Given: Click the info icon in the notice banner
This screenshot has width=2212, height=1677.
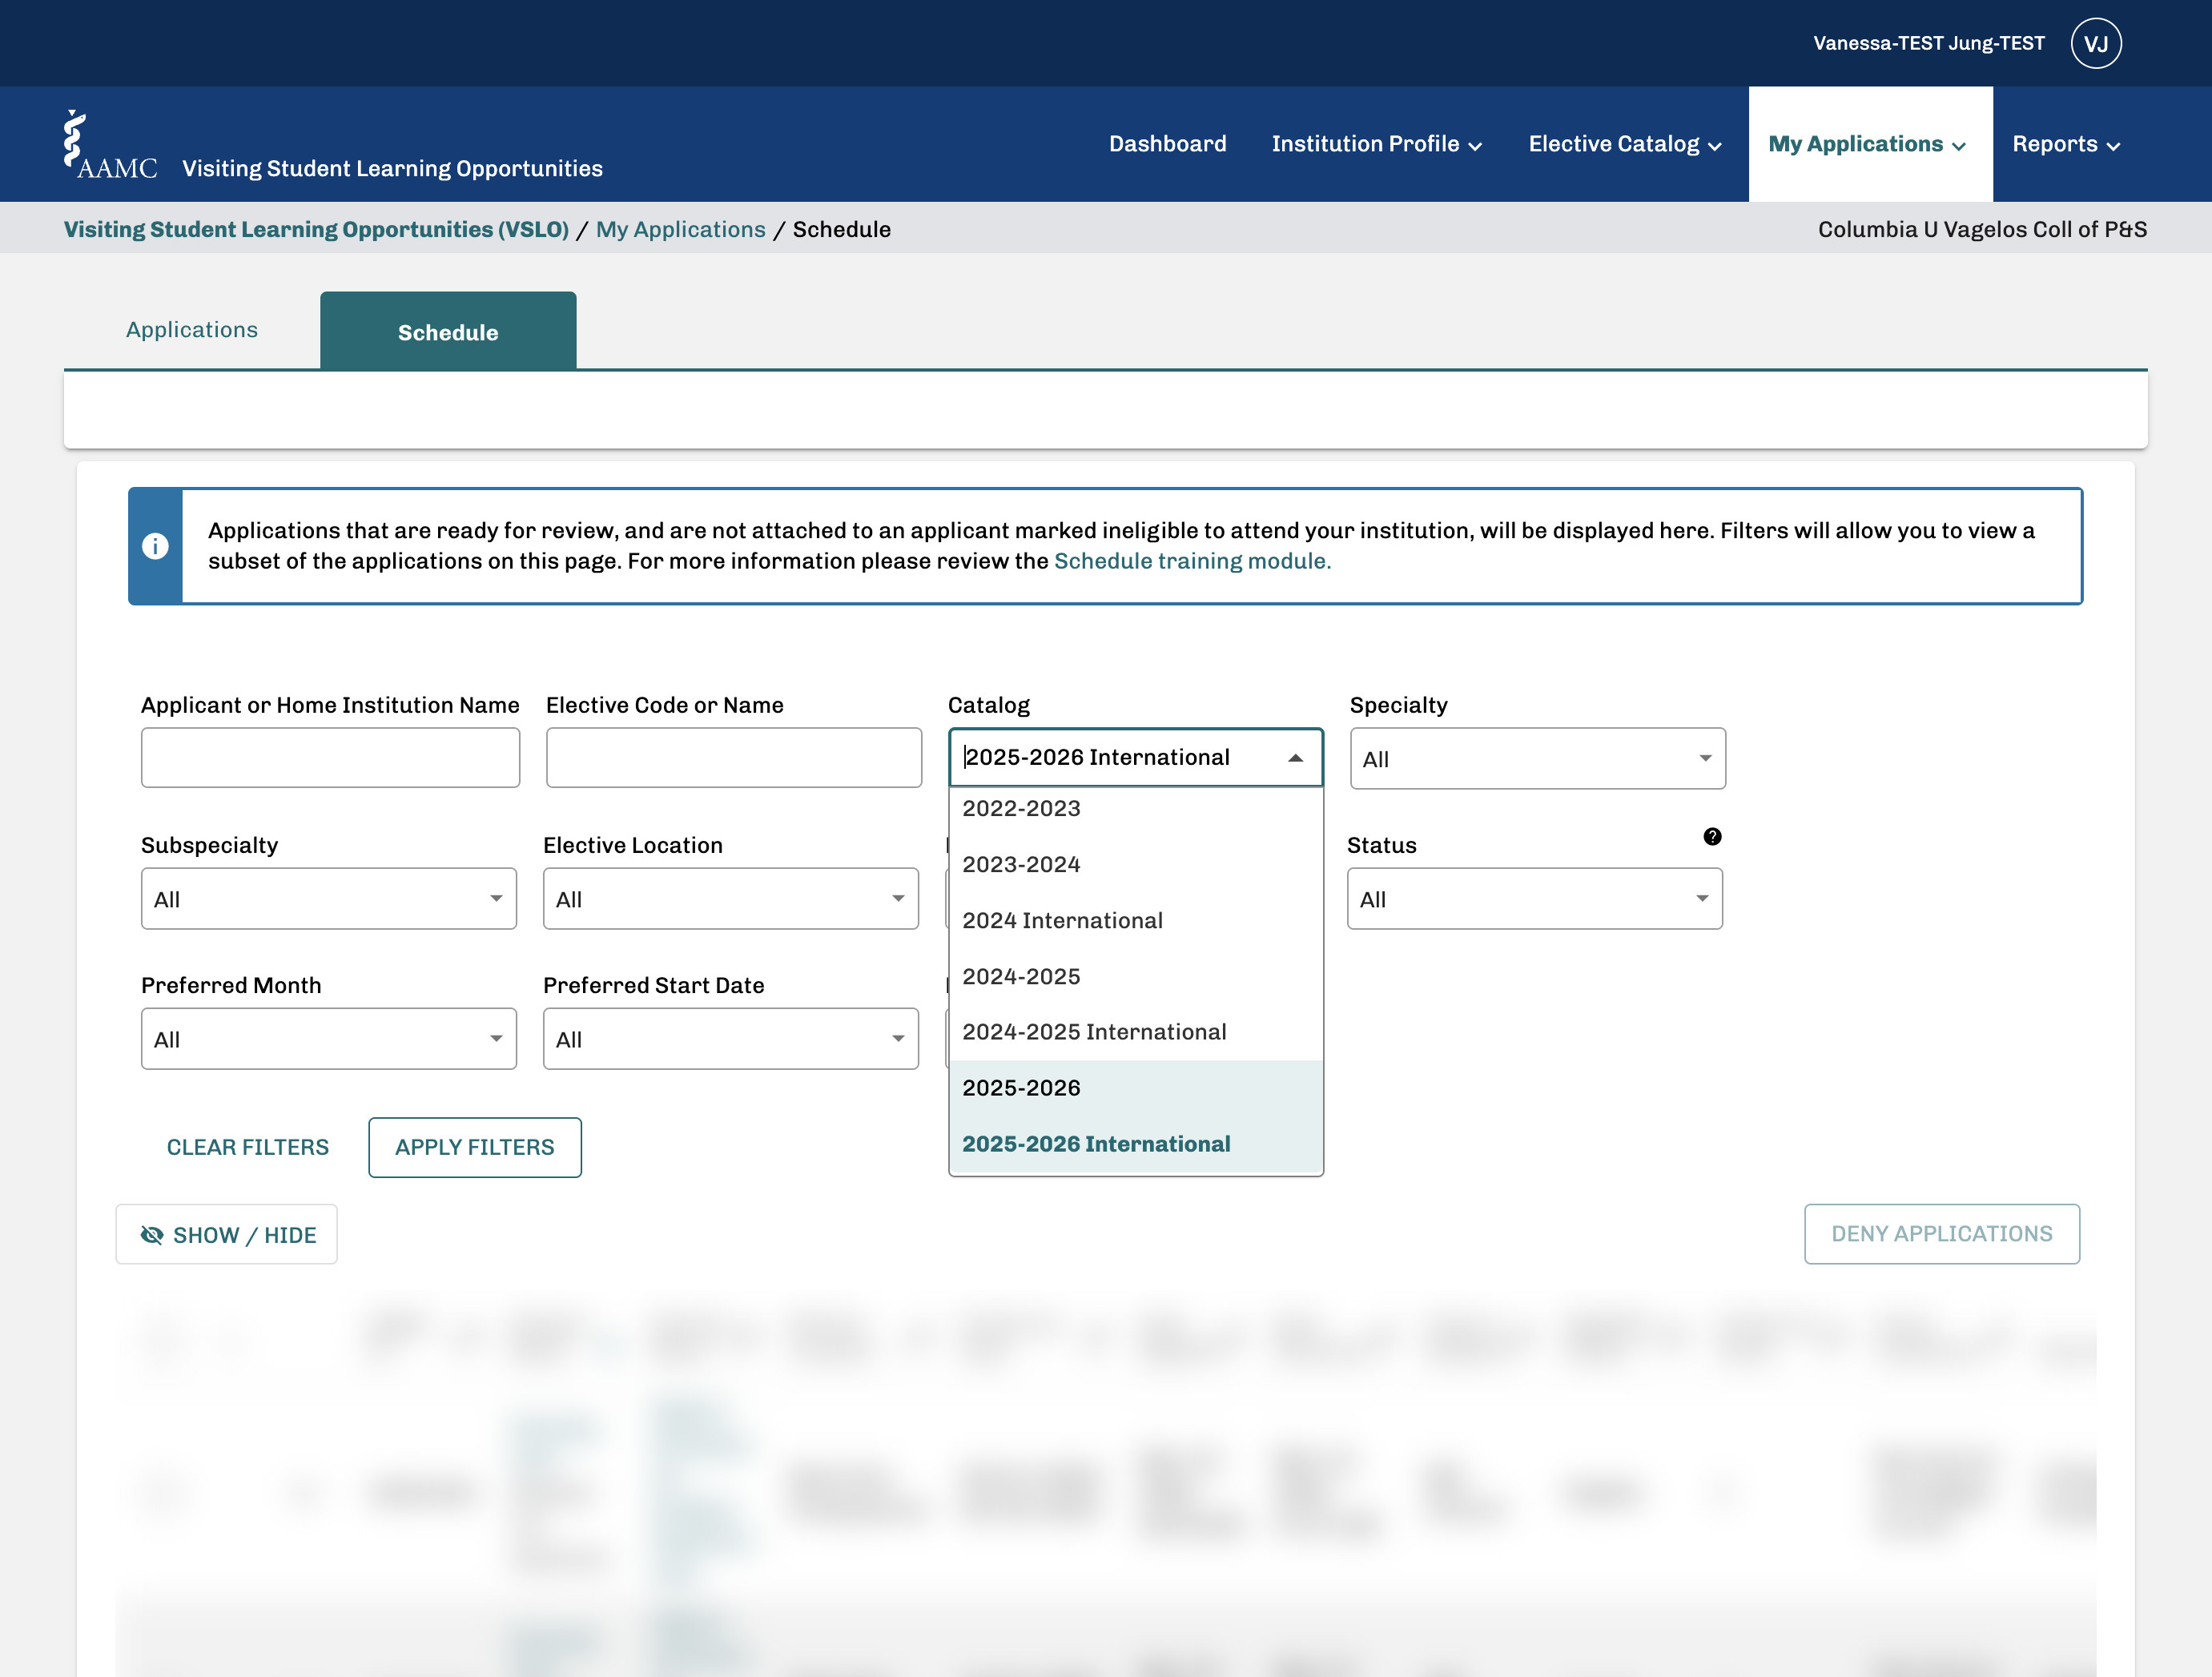Looking at the screenshot, I should (x=155, y=546).
